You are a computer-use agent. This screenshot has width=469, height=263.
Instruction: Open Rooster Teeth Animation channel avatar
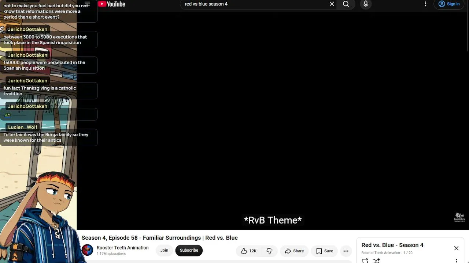(87, 250)
